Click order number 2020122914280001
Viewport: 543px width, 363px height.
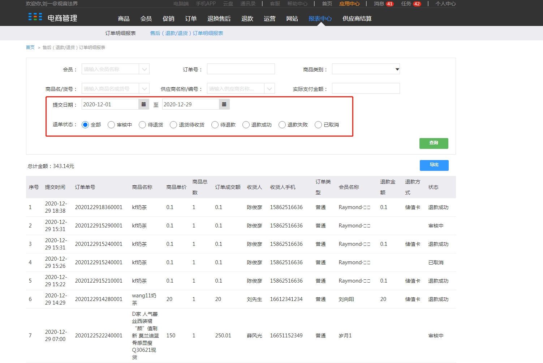(x=99, y=299)
